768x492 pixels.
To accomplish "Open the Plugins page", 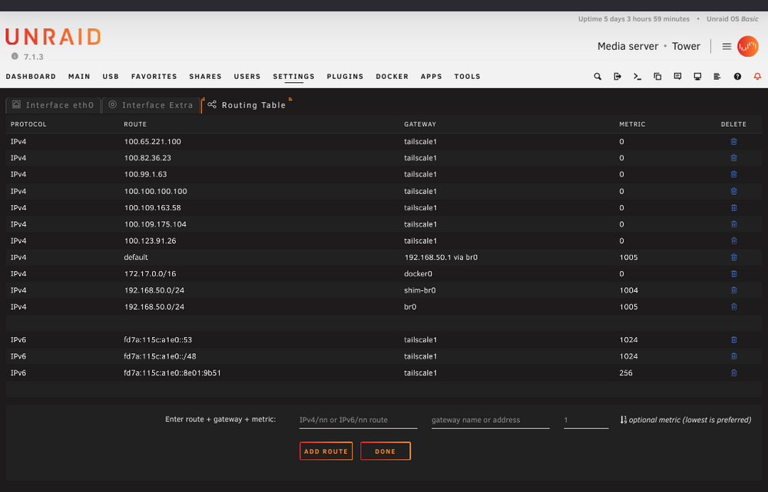I will point(346,76).
